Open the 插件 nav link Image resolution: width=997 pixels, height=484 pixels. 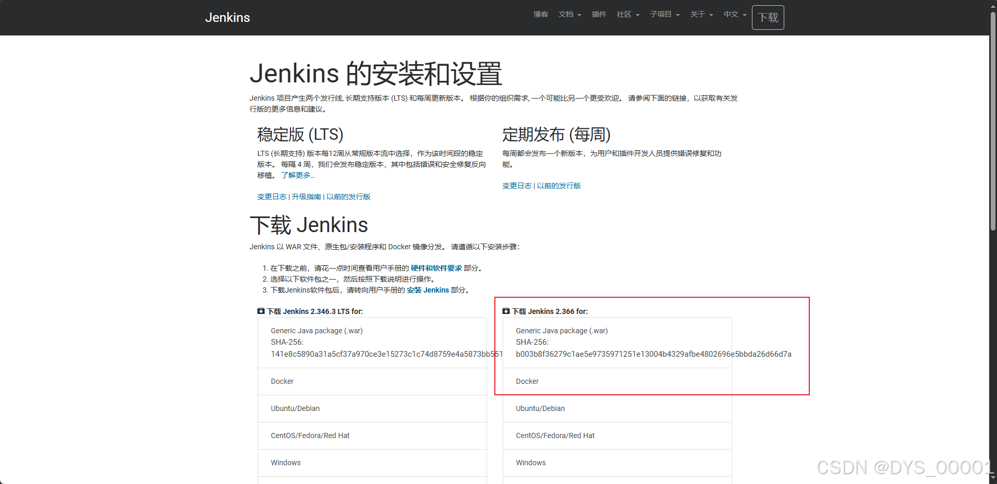pyautogui.click(x=599, y=14)
